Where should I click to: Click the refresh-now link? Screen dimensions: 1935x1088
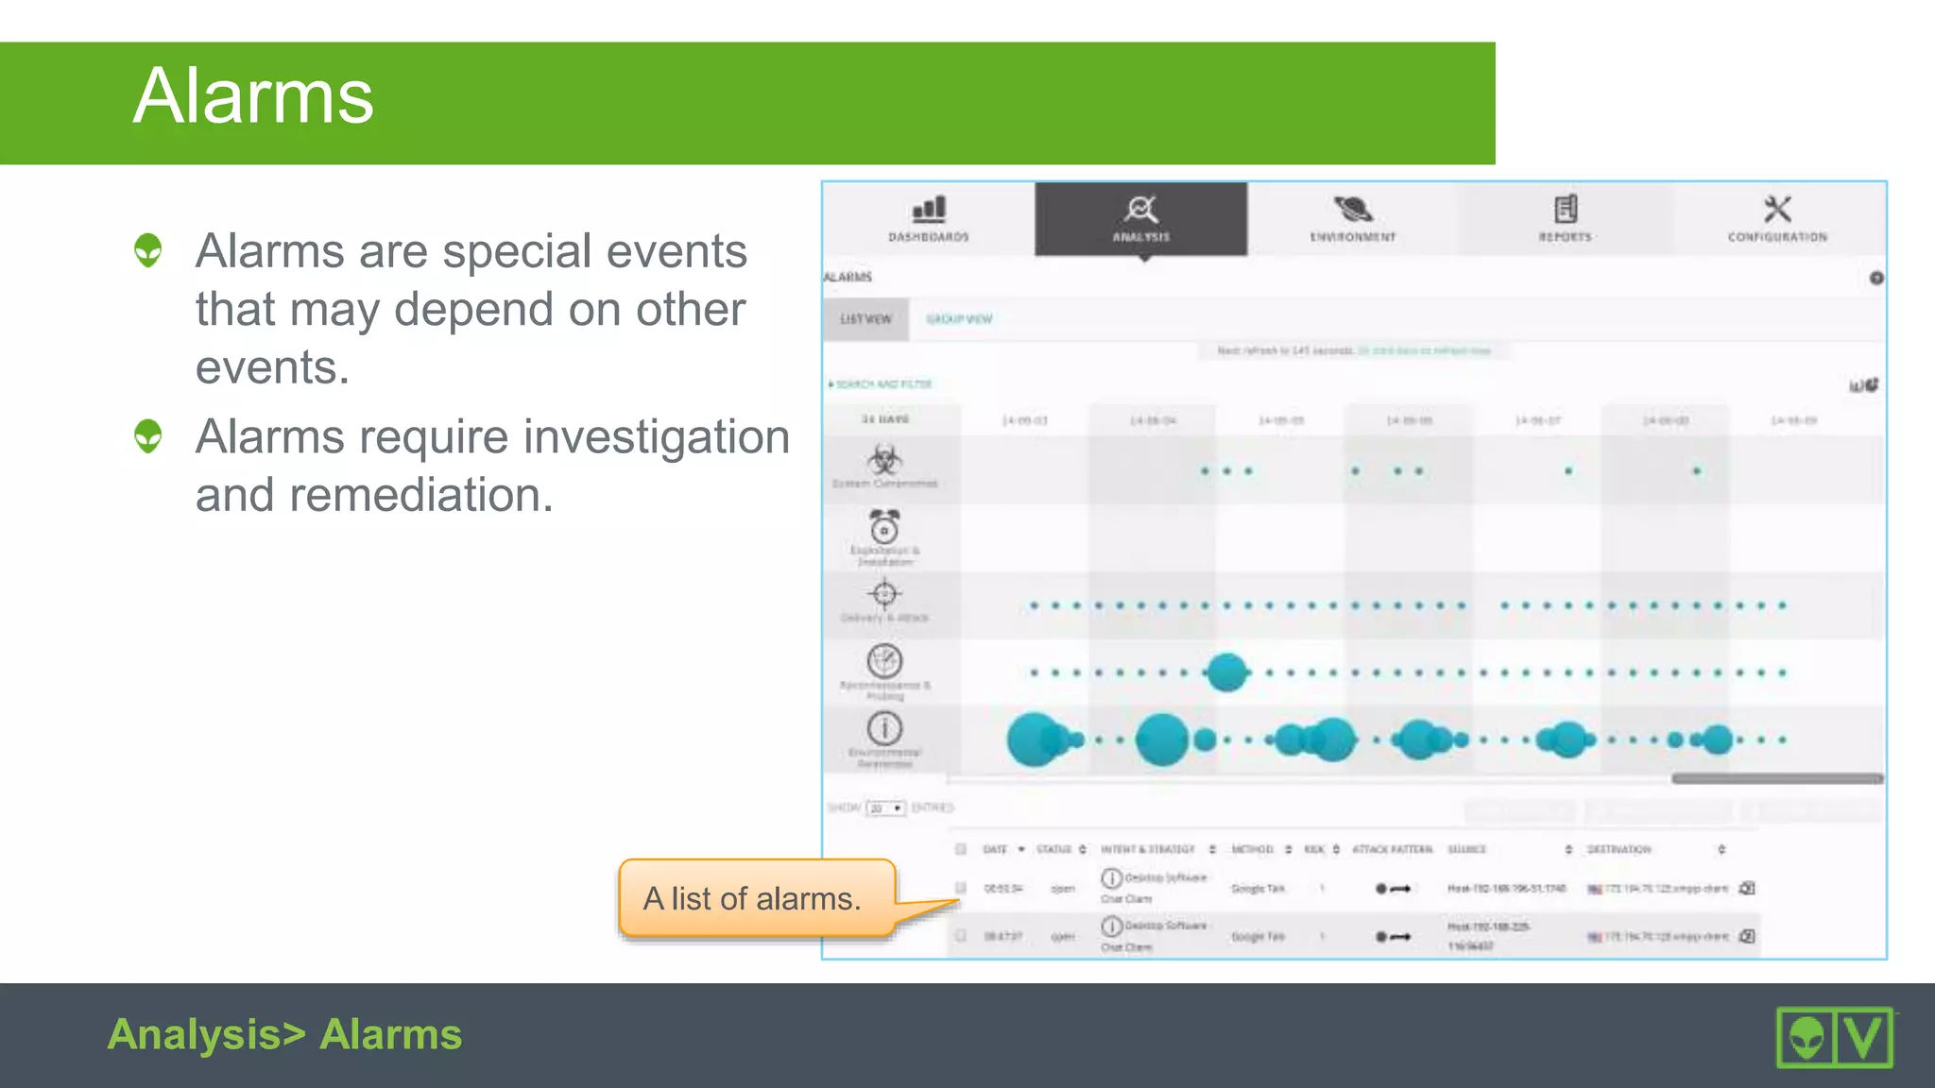[x=1424, y=351]
